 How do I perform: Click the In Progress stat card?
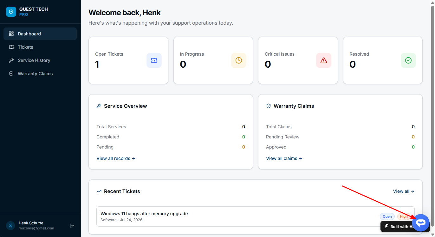(x=213, y=60)
